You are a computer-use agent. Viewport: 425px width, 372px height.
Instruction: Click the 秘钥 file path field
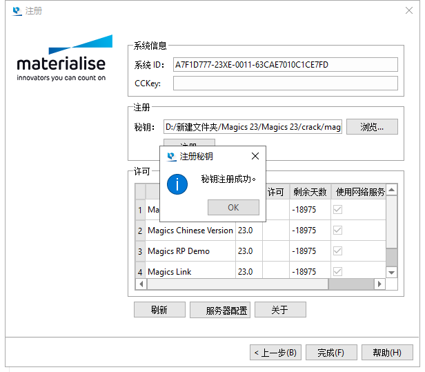pyautogui.click(x=253, y=126)
